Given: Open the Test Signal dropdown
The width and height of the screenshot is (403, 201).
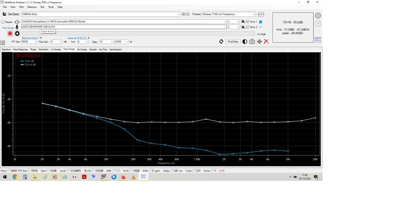Looking at the screenshot, I should 179,14.
